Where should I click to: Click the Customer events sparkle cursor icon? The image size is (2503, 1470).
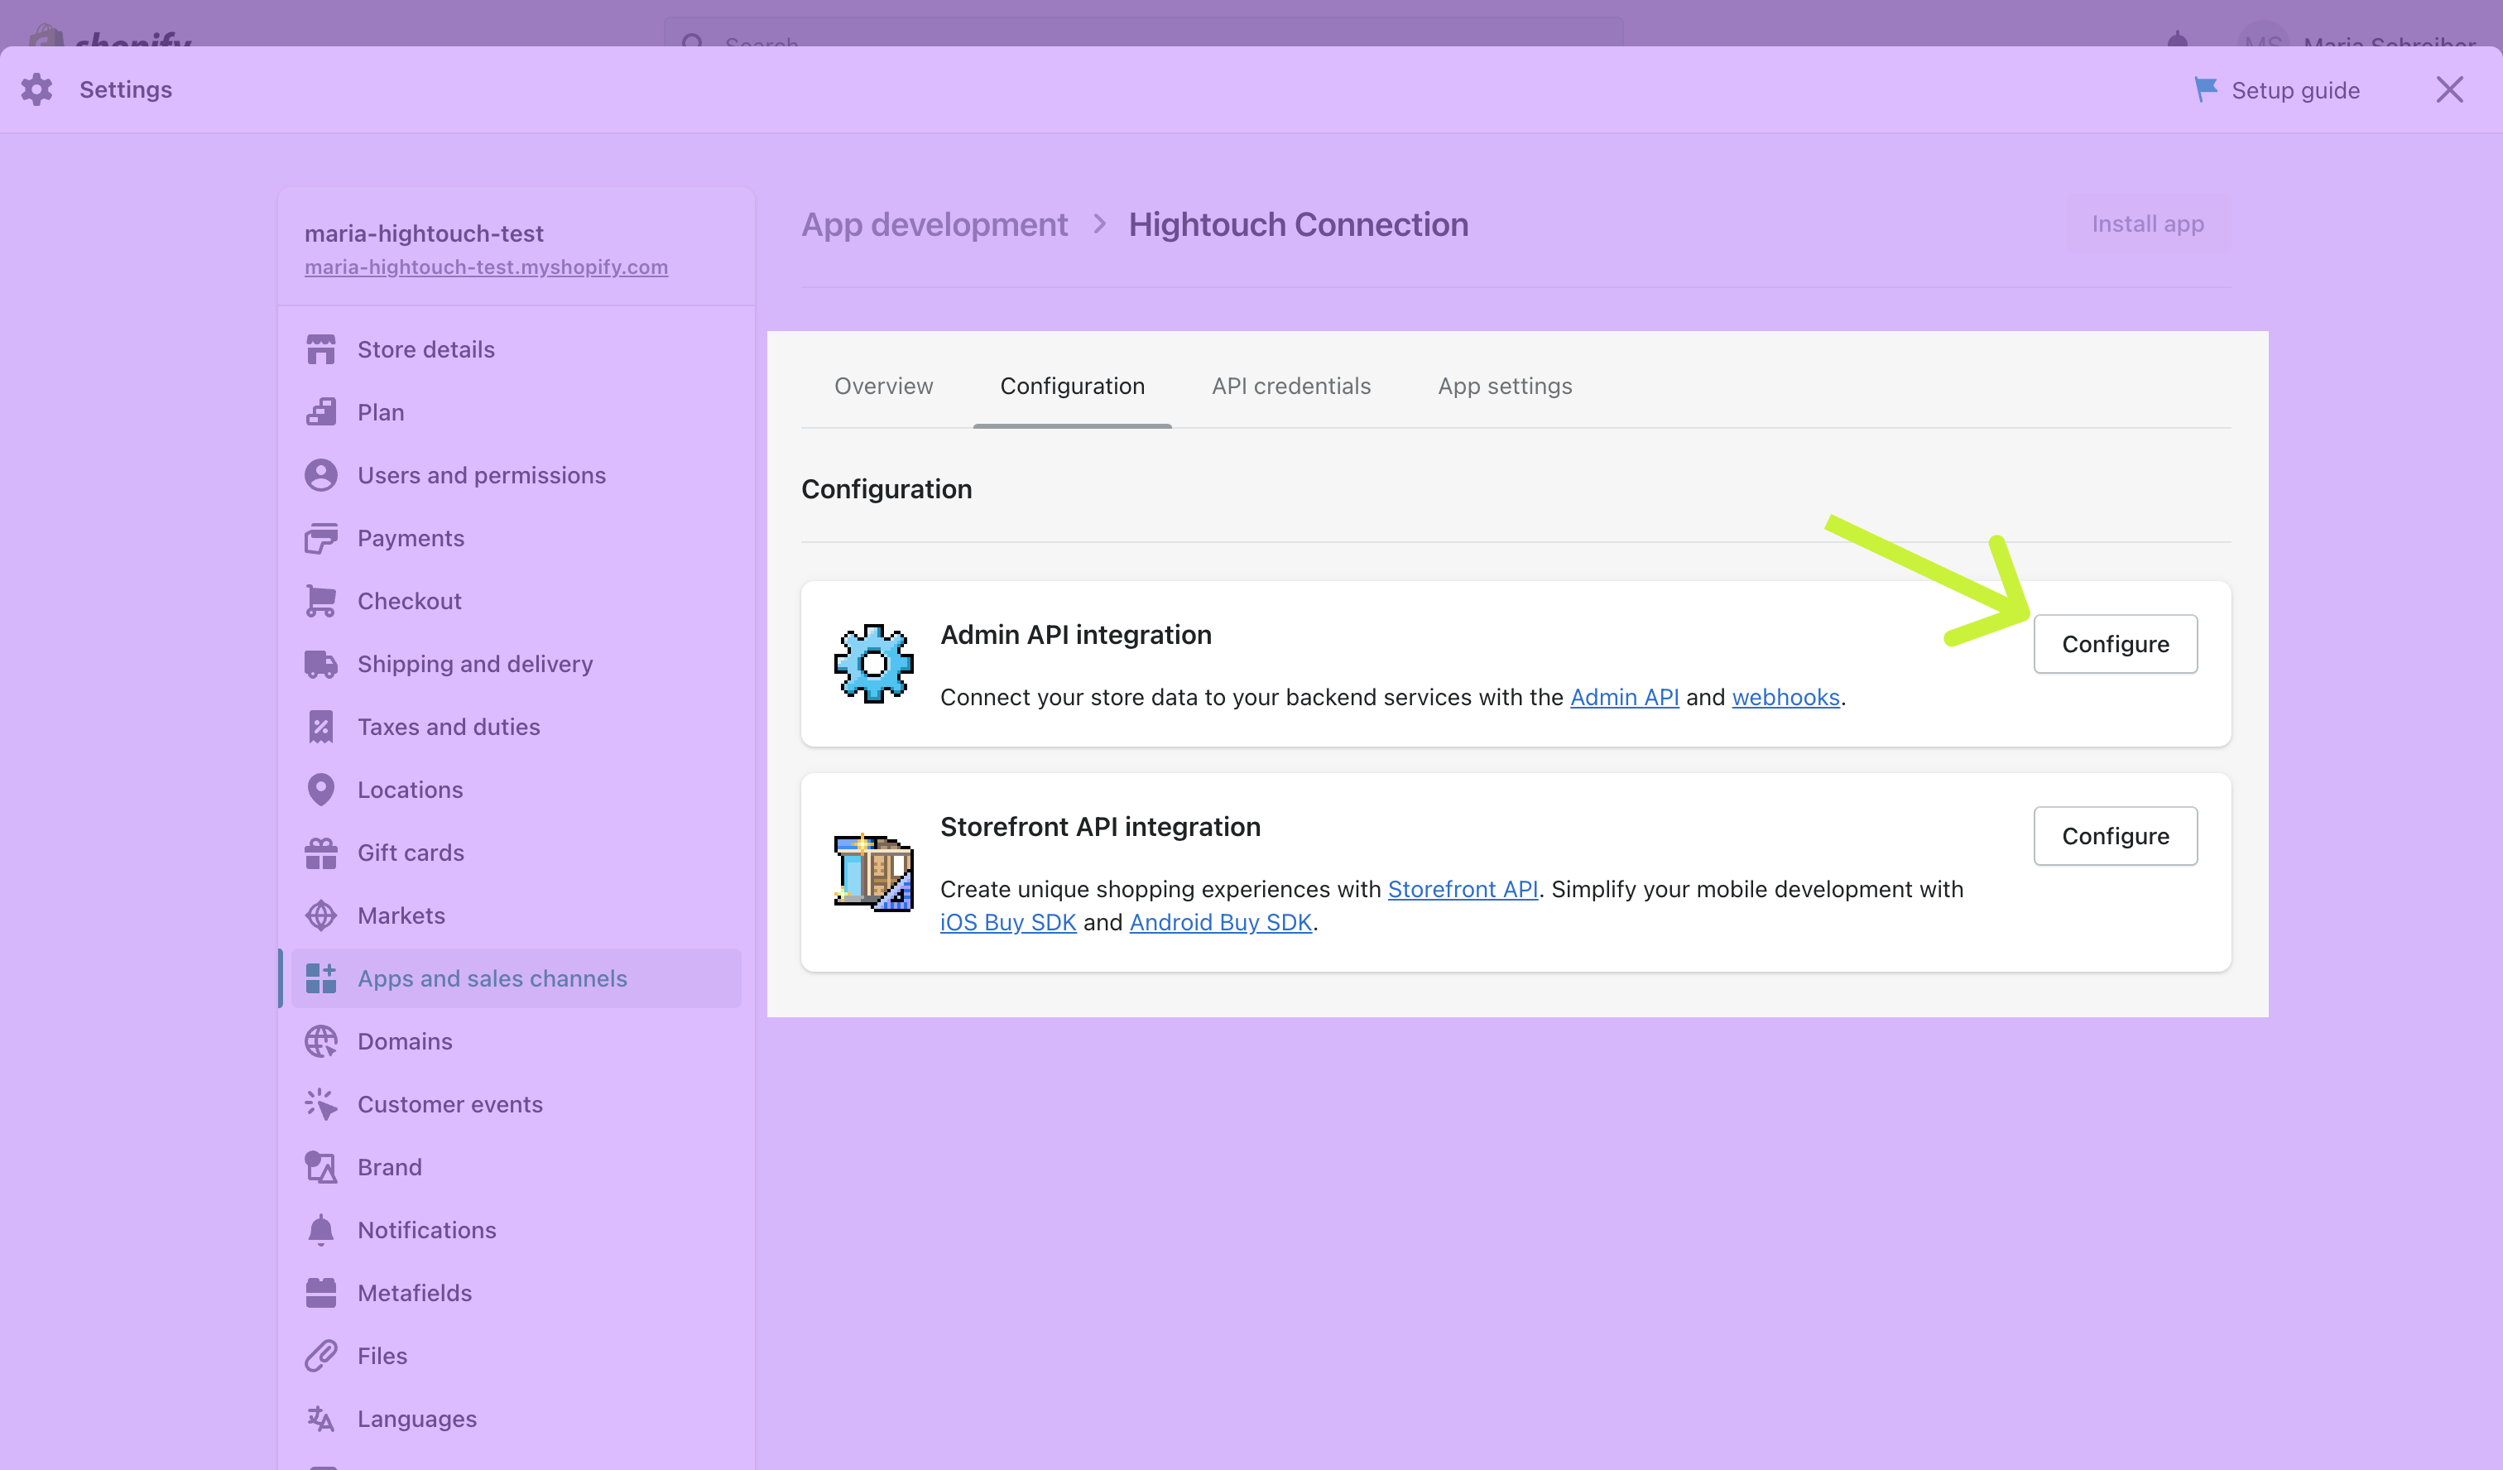[321, 1104]
